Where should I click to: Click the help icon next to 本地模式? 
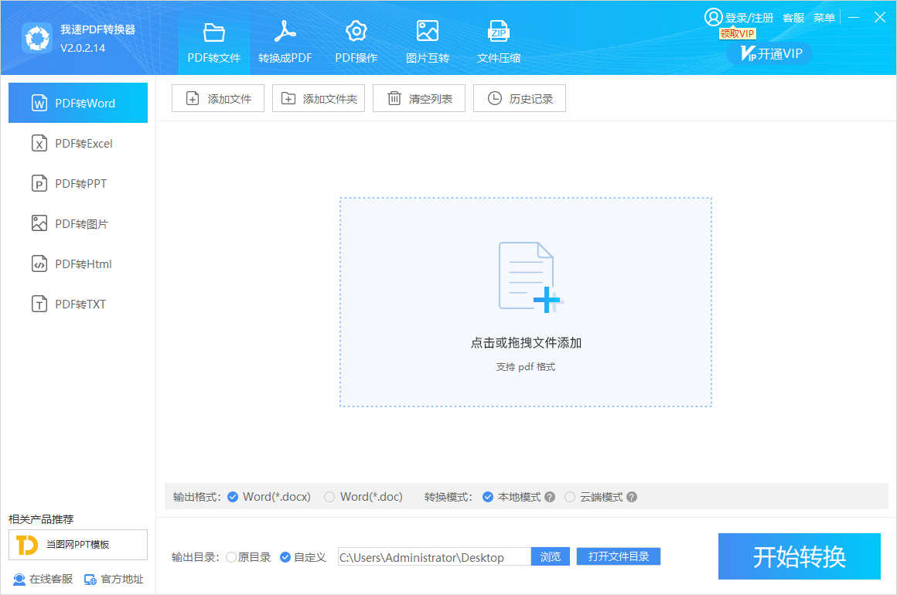tap(549, 497)
